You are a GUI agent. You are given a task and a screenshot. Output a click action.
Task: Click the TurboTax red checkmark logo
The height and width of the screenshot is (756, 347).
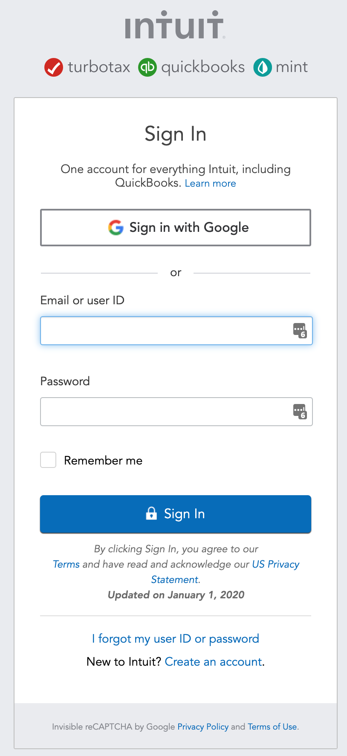point(54,67)
